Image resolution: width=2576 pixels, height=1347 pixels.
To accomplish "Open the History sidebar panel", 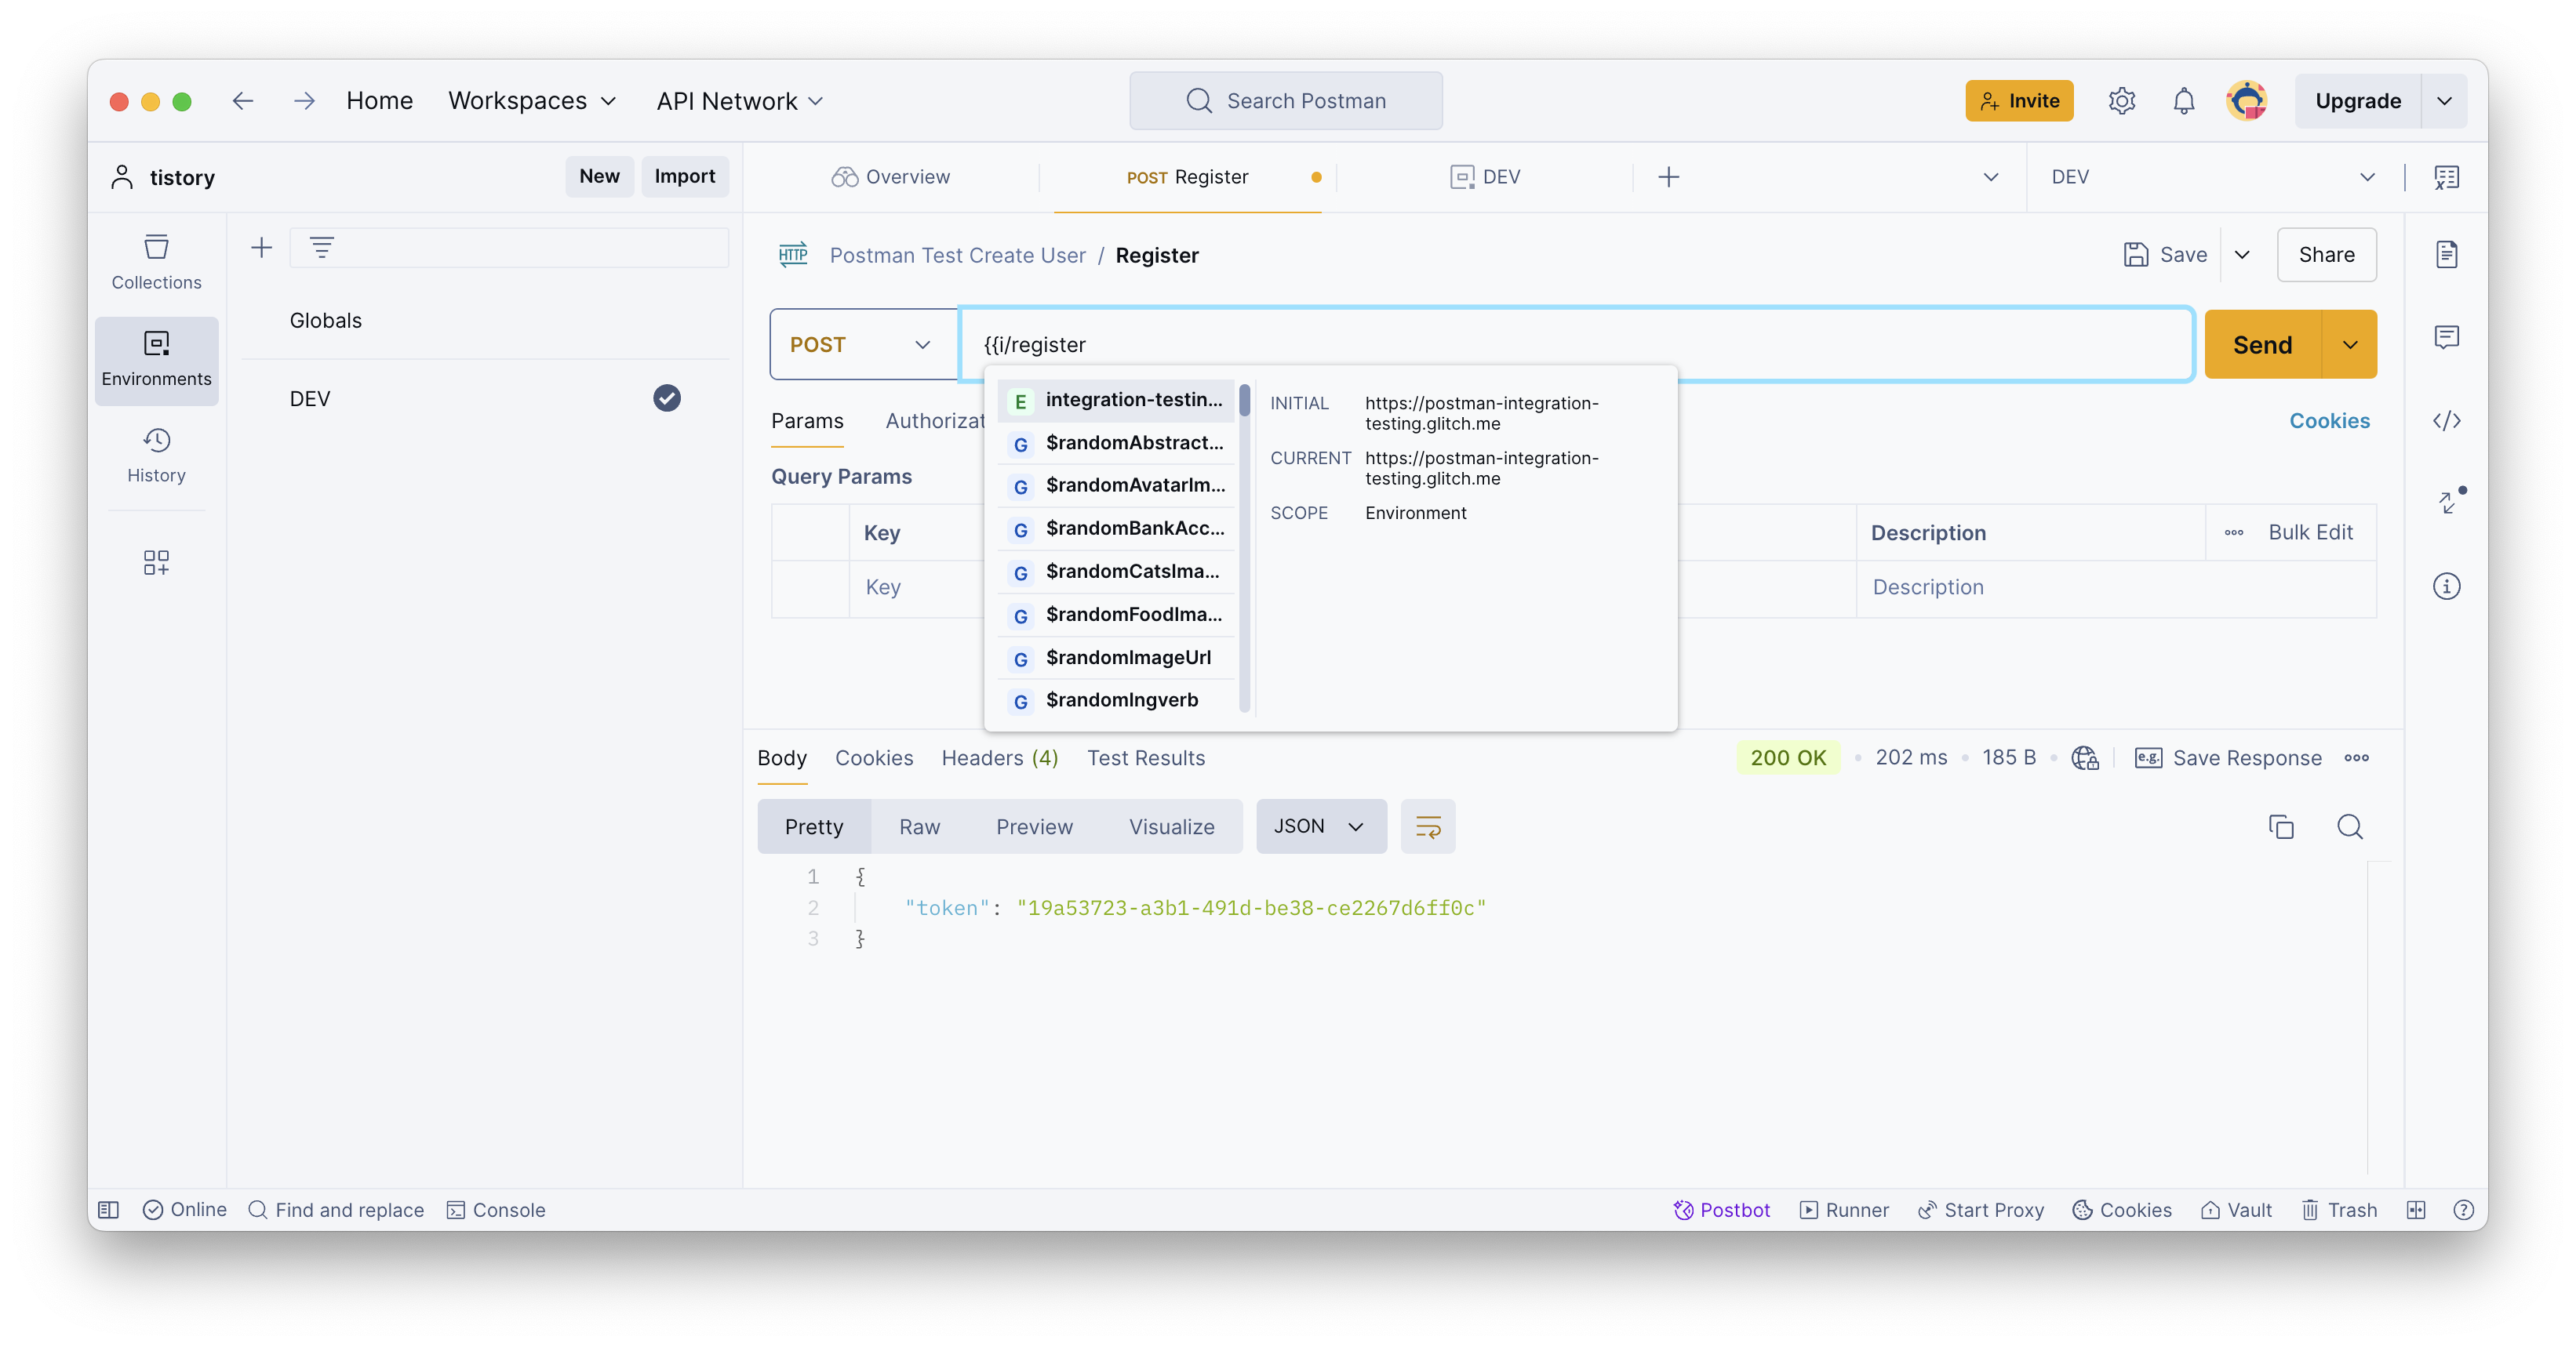I will 156,455.
